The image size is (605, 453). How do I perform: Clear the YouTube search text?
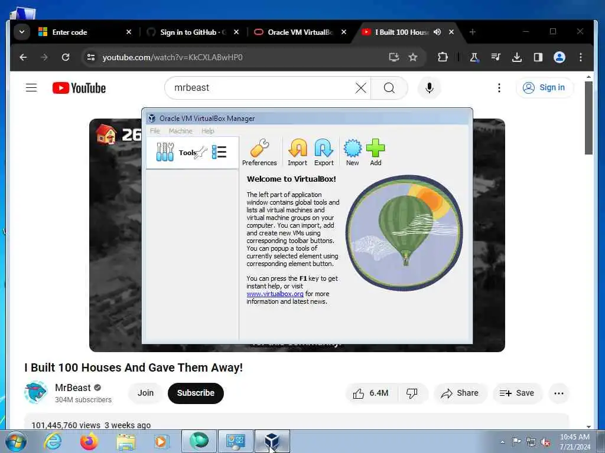361,88
